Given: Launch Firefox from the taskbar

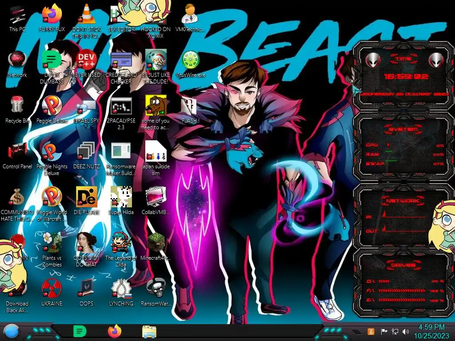Looking at the screenshot, I should [115, 332].
